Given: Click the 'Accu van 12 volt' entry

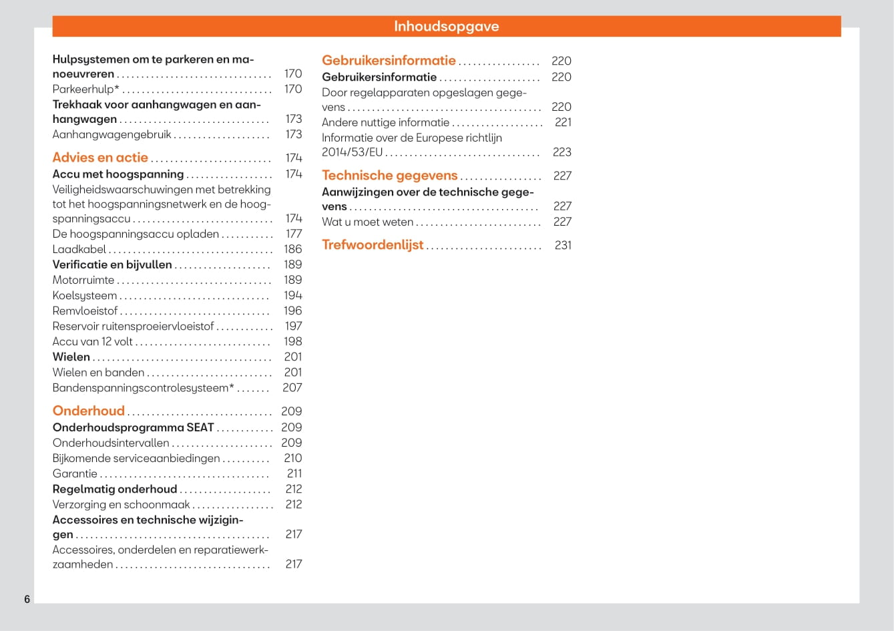Looking at the screenshot, I should (93, 342).
